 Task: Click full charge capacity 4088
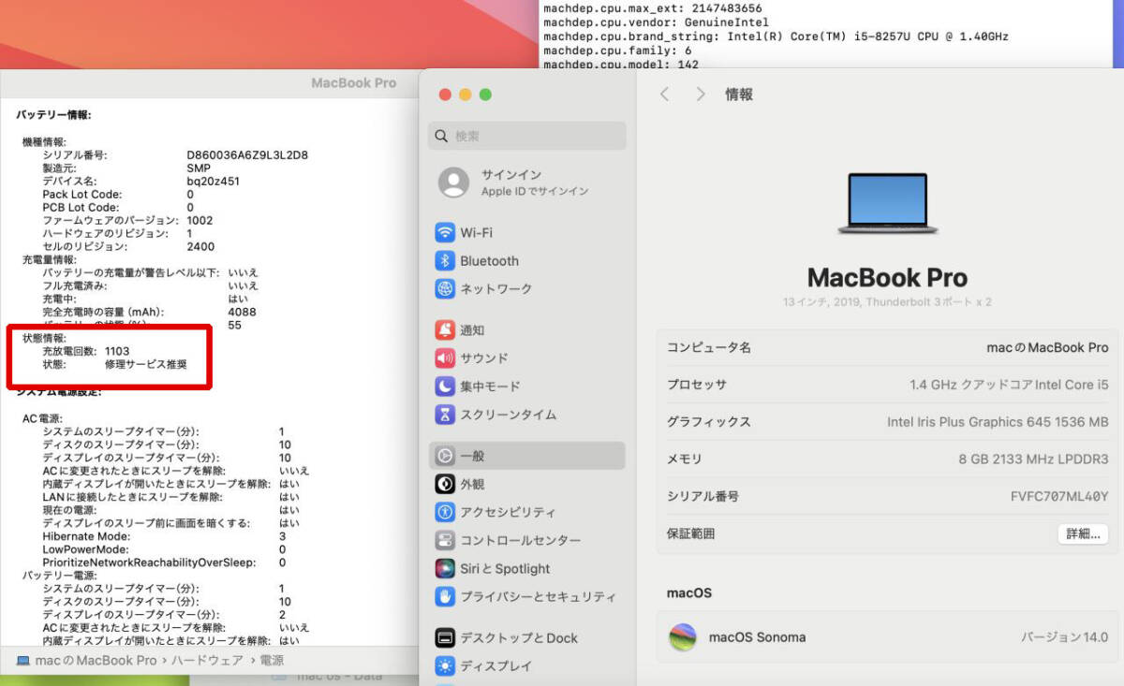(x=242, y=312)
